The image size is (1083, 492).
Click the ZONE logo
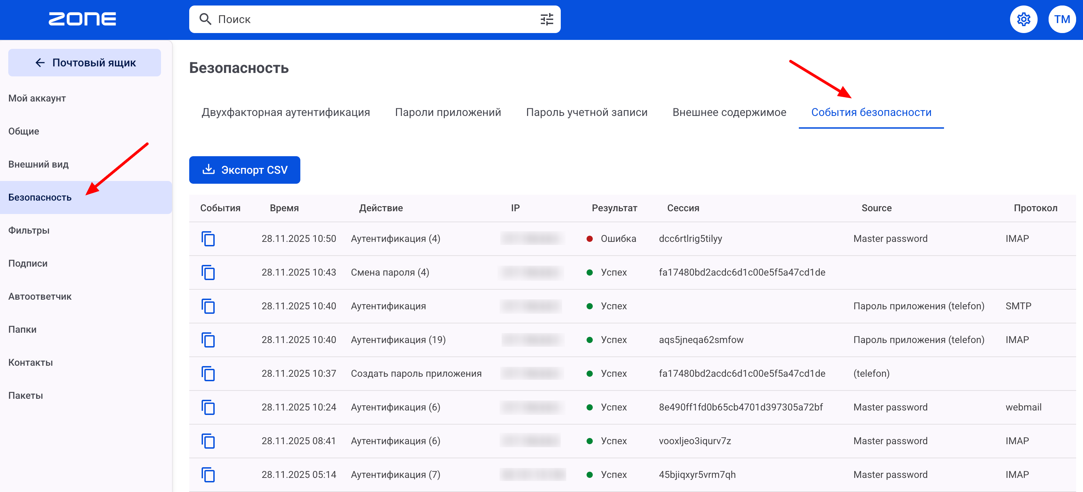(83, 19)
